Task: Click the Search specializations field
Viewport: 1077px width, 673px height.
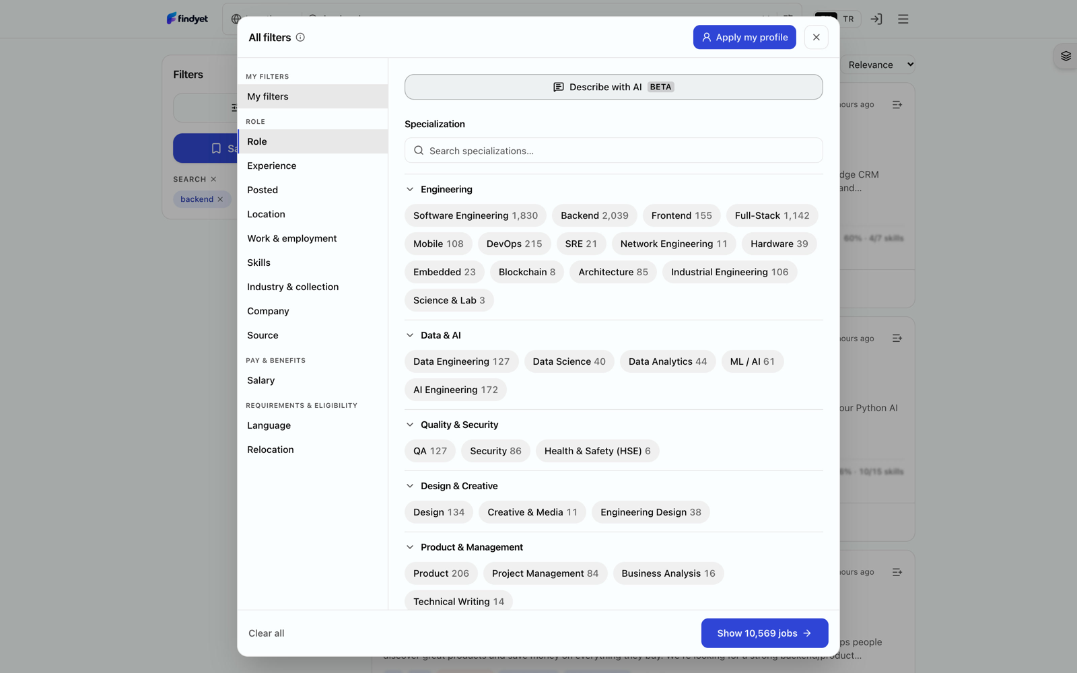Action: click(613, 151)
